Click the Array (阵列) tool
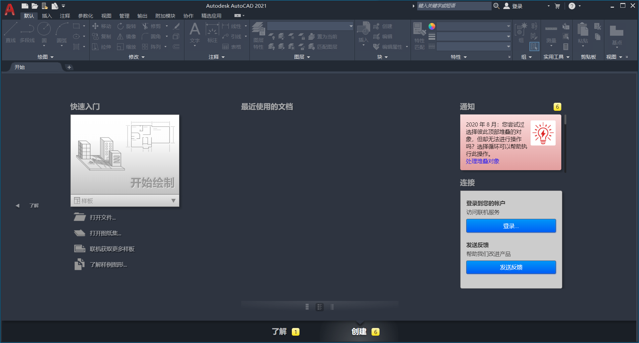The image size is (639, 343). point(152,47)
